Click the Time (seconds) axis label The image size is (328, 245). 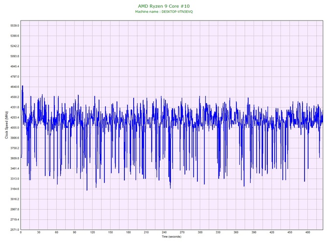click(x=171, y=236)
